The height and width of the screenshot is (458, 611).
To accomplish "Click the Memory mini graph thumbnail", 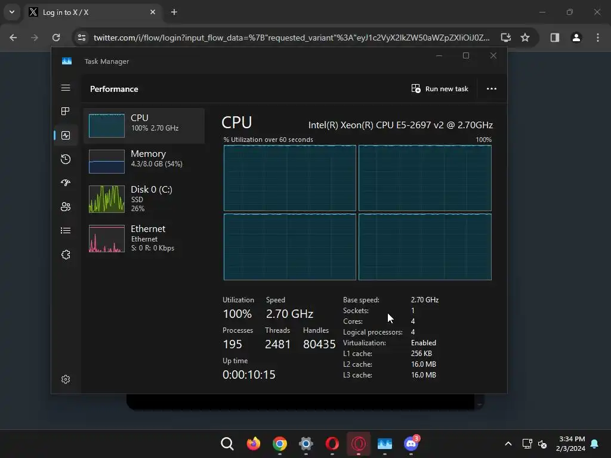I will coord(107,162).
